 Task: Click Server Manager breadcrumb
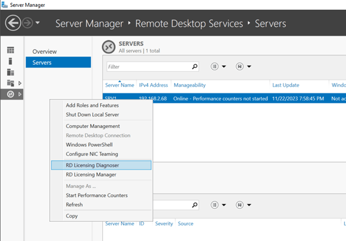(x=90, y=23)
